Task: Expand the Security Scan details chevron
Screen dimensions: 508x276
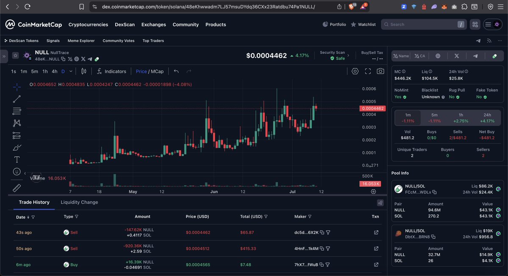Action: [x=348, y=55]
